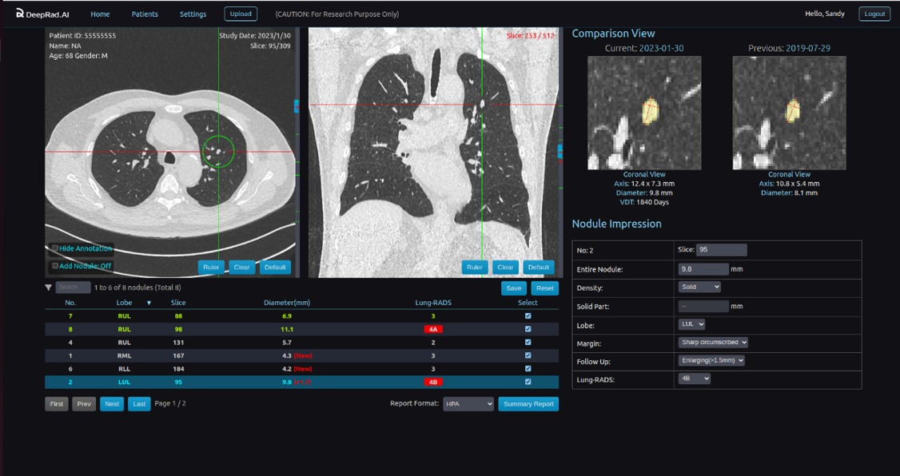
Task: Enable the Hide Annotation checkbox
Action: (55, 248)
